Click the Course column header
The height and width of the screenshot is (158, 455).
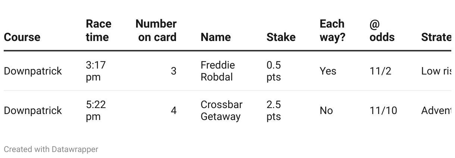22,37
